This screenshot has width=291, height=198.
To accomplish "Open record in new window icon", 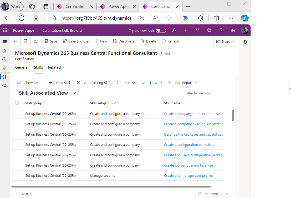I will pyautogui.click(x=36, y=41).
